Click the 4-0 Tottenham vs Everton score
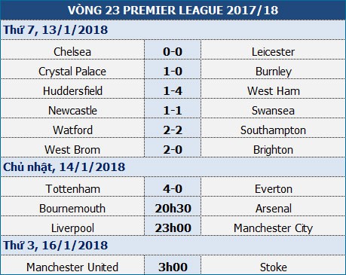This screenshot has height=275, width=346. pyautogui.click(x=173, y=189)
